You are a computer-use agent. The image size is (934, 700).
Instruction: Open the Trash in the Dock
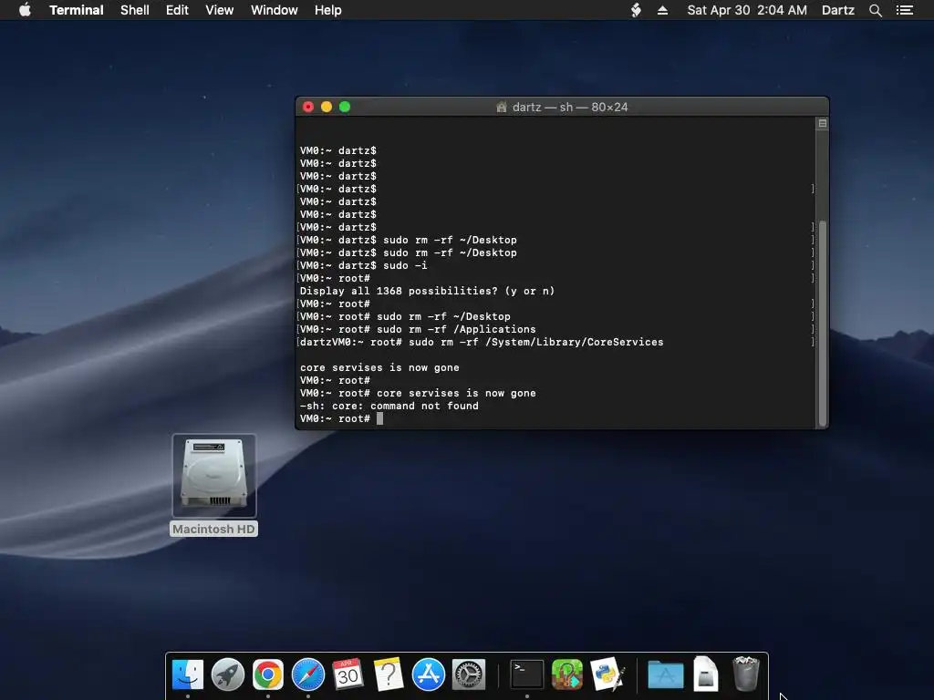(x=746, y=674)
